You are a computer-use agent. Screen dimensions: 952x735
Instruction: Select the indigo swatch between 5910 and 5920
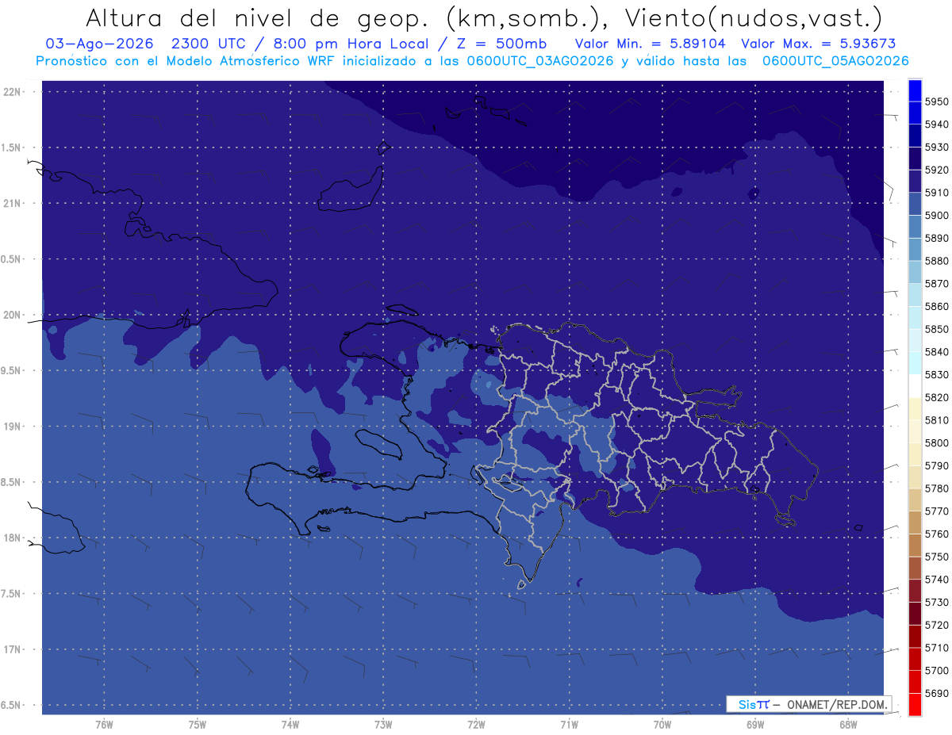point(915,181)
